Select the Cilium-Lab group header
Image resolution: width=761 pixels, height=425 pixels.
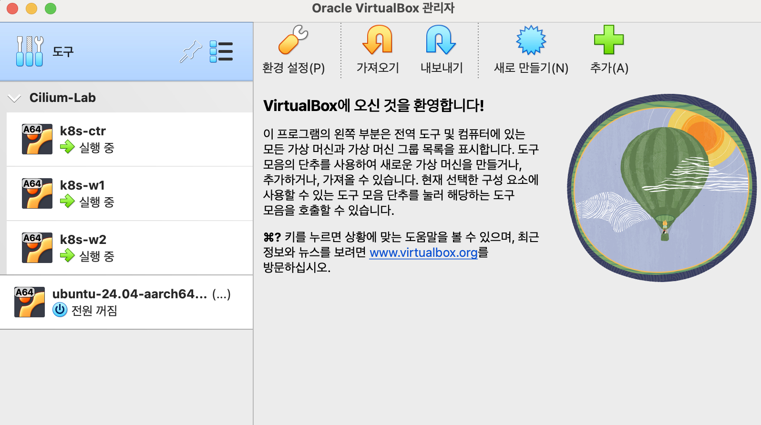point(126,98)
